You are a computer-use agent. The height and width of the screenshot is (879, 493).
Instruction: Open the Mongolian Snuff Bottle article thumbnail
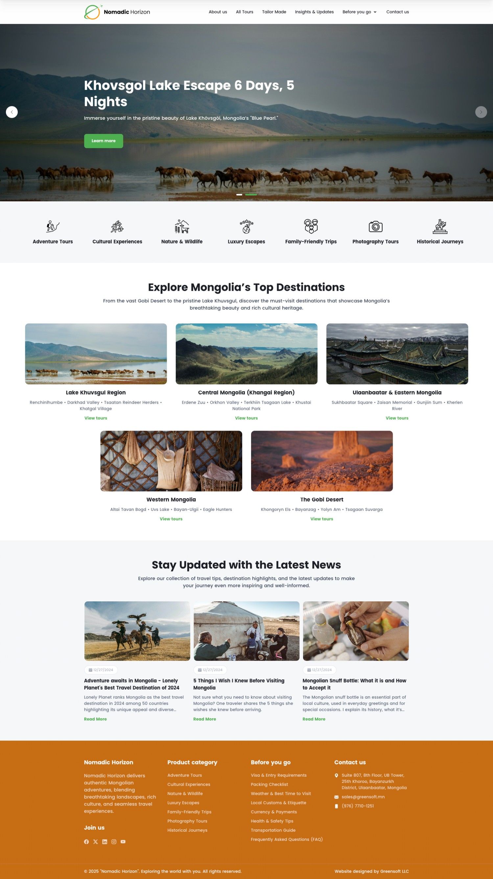[356, 631]
